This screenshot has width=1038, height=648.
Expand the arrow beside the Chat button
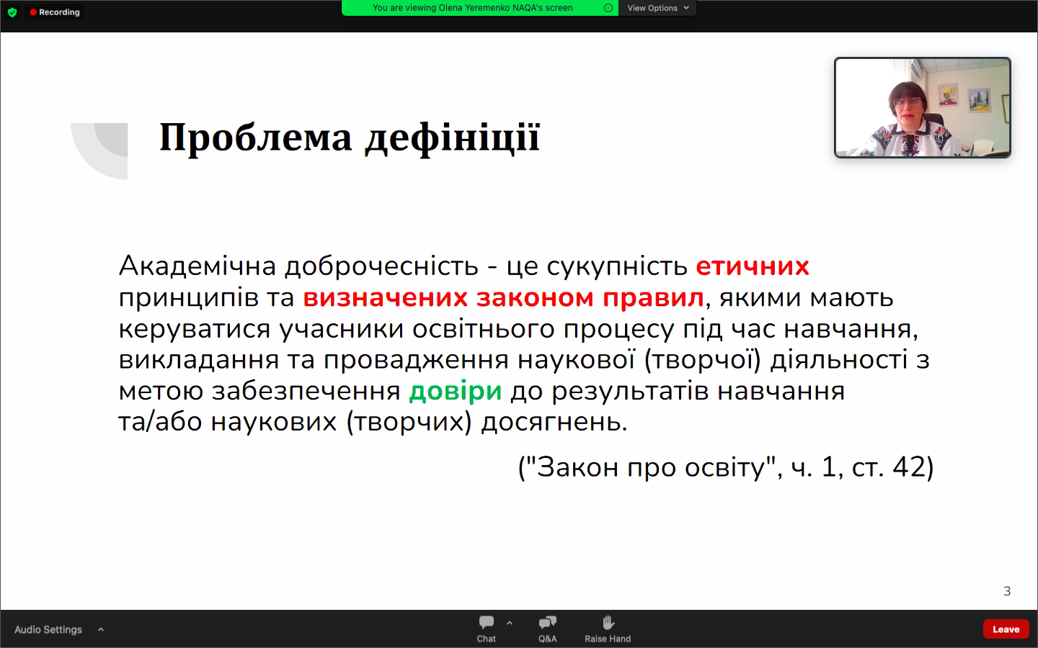pyautogui.click(x=510, y=623)
